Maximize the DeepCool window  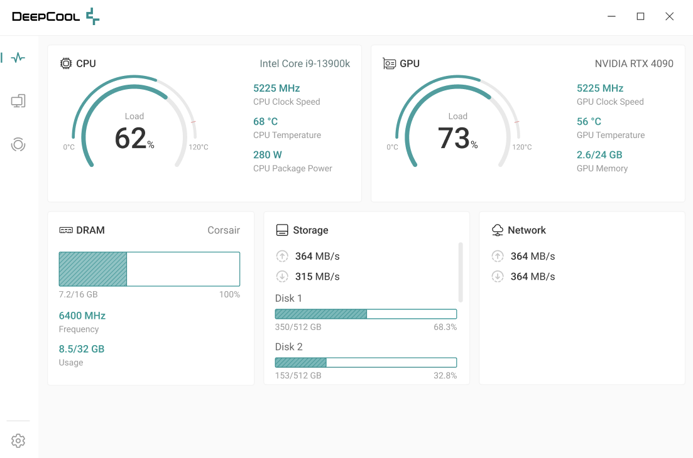(x=640, y=16)
